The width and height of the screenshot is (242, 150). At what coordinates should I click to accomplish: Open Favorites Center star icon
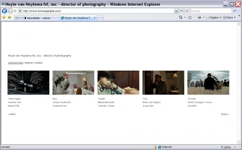pos(4,17)
